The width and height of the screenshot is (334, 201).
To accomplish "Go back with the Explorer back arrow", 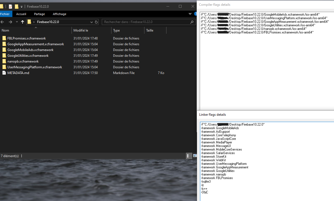I will [x=2, y=22].
